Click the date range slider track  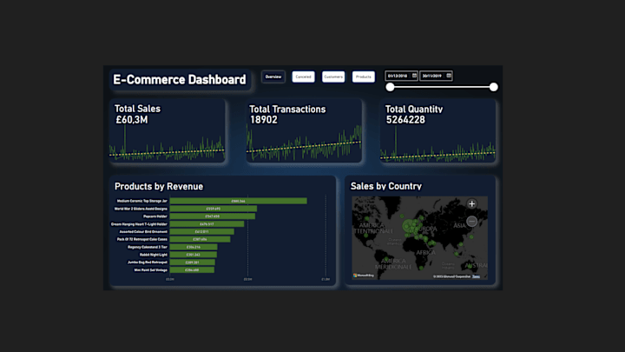(442, 87)
